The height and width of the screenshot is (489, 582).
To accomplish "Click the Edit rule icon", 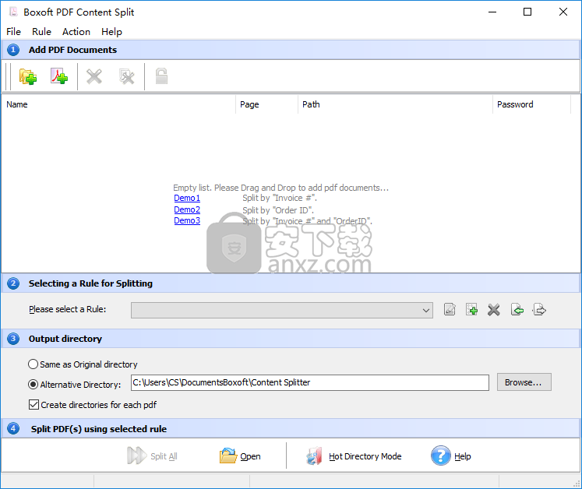I will coord(450,309).
